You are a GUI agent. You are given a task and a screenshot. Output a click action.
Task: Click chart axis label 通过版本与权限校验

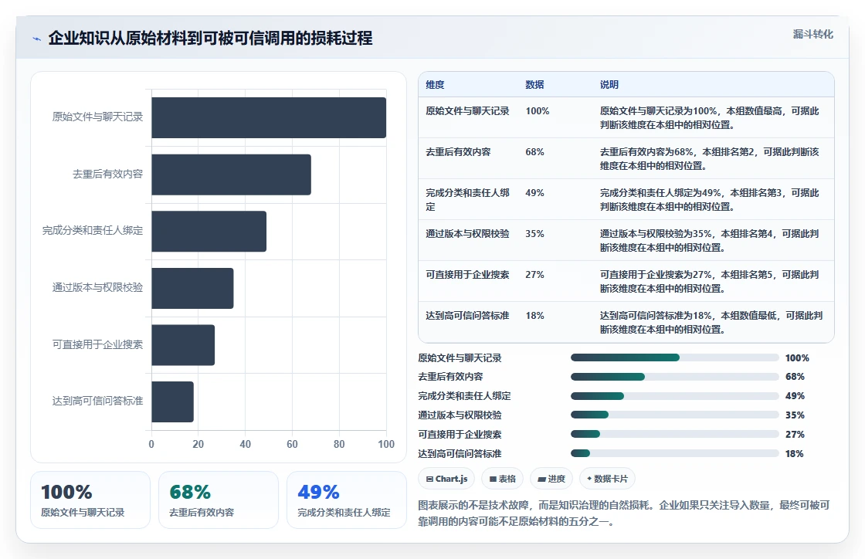97,287
